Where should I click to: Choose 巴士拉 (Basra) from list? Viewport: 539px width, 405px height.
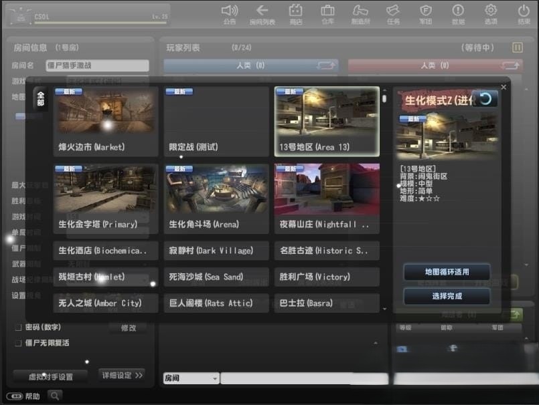point(327,303)
